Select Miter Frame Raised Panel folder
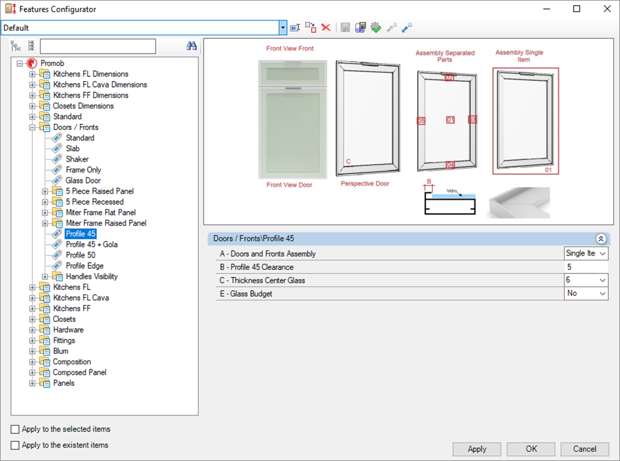This screenshot has width=620, height=461. [x=106, y=223]
